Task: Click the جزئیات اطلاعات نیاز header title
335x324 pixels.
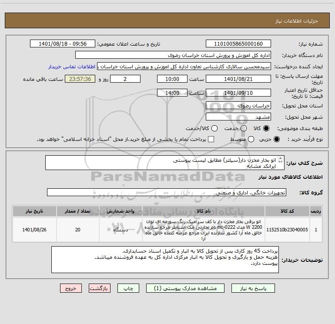Action: [x=297, y=21]
